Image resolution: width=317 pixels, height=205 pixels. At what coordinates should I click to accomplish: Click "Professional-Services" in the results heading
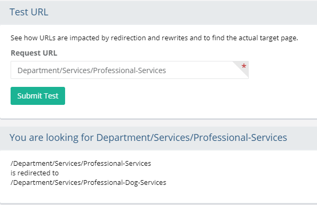tap(240, 137)
